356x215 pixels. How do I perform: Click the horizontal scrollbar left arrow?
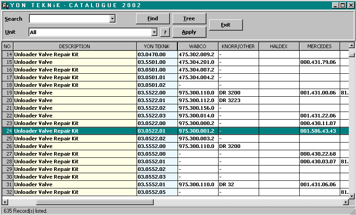coord(5,202)
